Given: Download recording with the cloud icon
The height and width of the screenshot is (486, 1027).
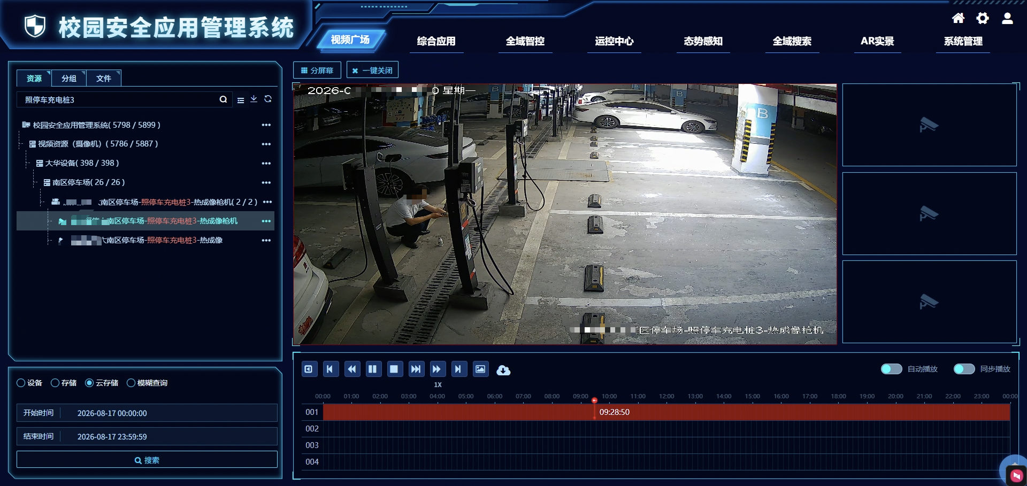Looking at the screenshot, I should coord(503,370).
